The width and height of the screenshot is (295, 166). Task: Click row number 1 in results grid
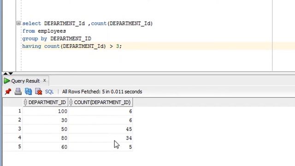pyautogui.click(x=13, y=111)
